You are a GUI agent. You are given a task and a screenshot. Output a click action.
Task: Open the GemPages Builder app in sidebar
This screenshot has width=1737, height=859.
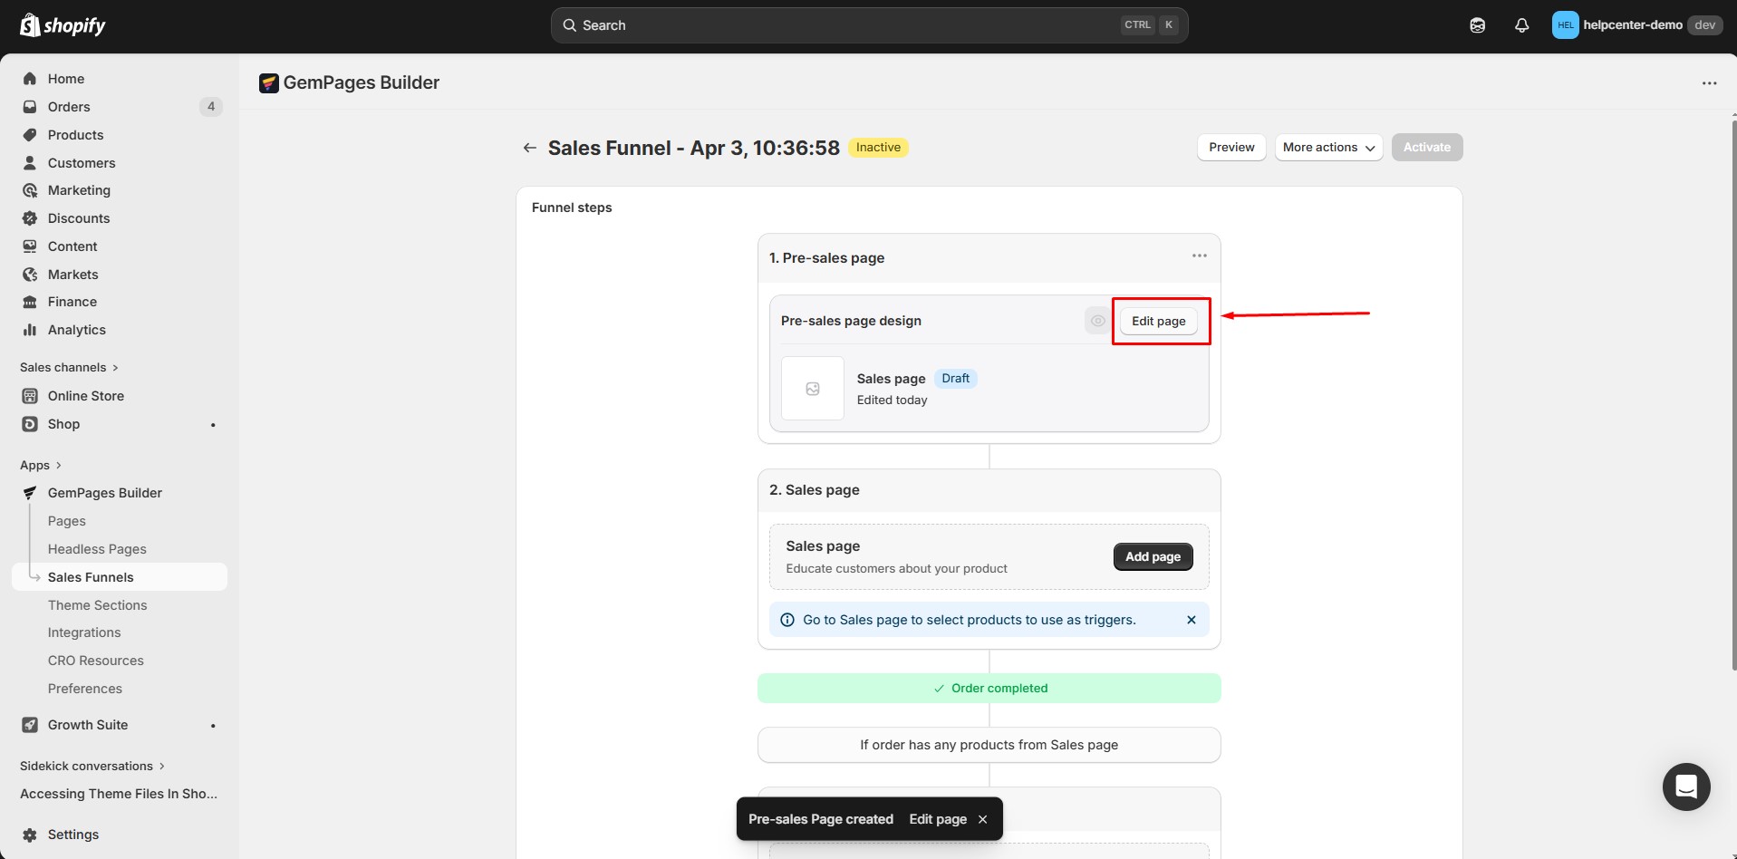[104, 492]
